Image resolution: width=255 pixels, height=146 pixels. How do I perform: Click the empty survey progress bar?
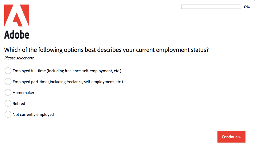(211, 7)
